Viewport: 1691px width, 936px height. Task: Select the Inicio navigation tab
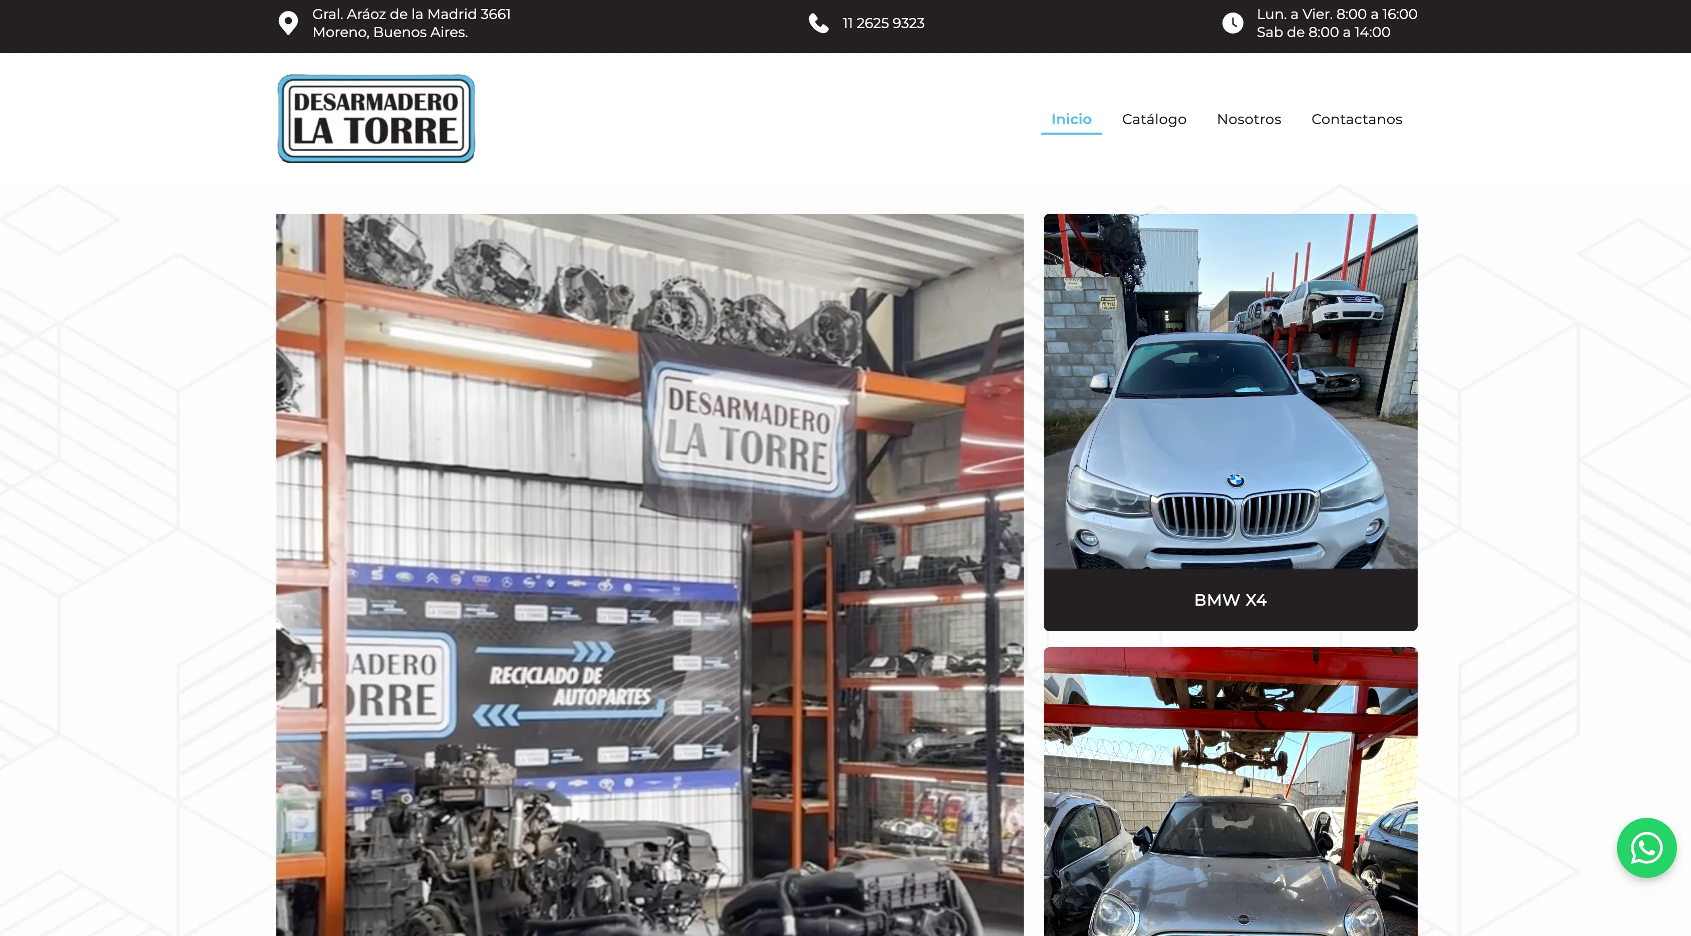1071,119
